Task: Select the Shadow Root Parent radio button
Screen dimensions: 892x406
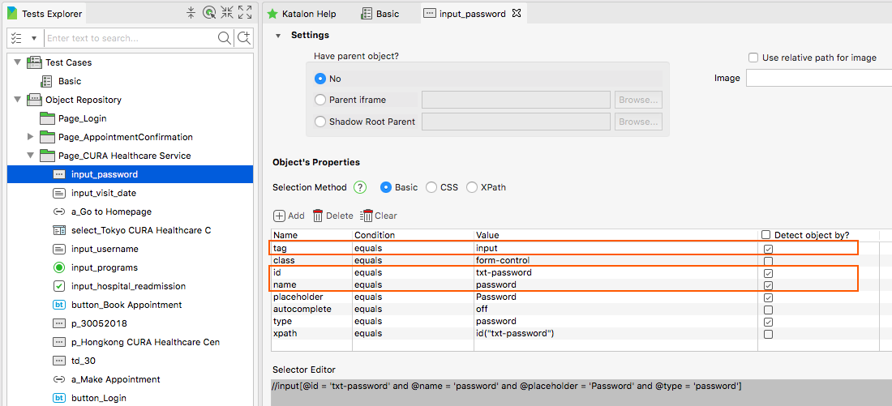Action: 319,121
